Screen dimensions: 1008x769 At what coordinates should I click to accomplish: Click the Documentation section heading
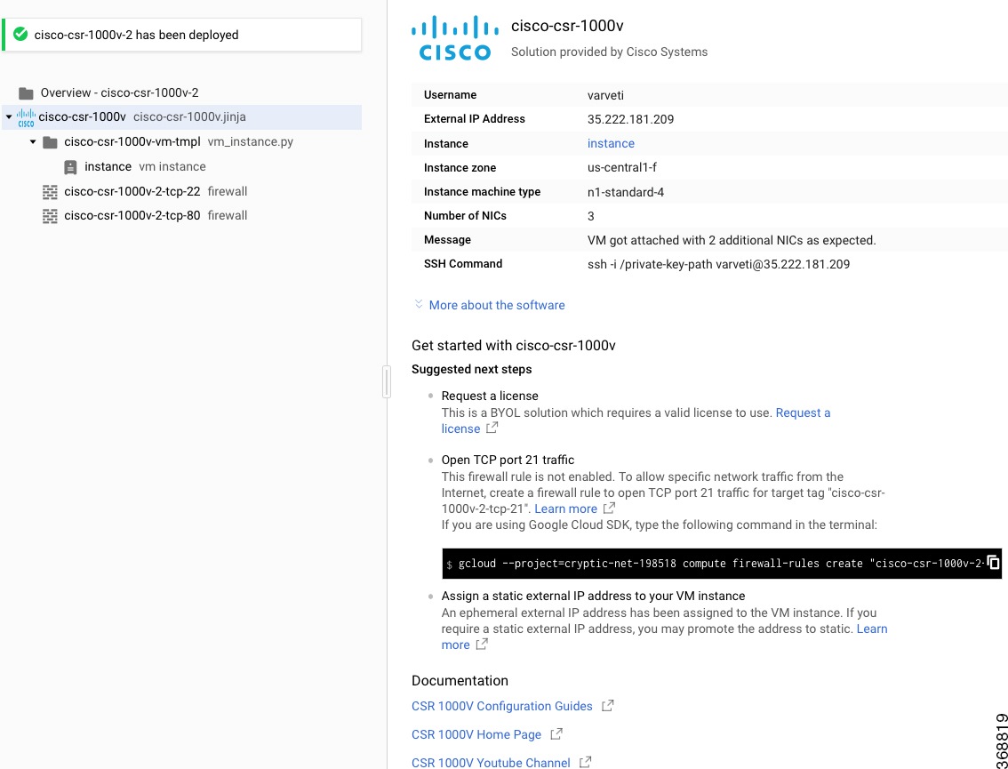point(460,680)
